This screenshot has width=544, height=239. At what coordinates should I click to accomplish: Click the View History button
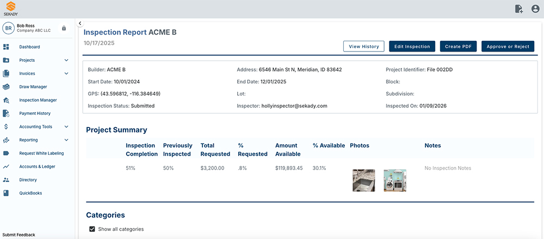pos(363,47)
